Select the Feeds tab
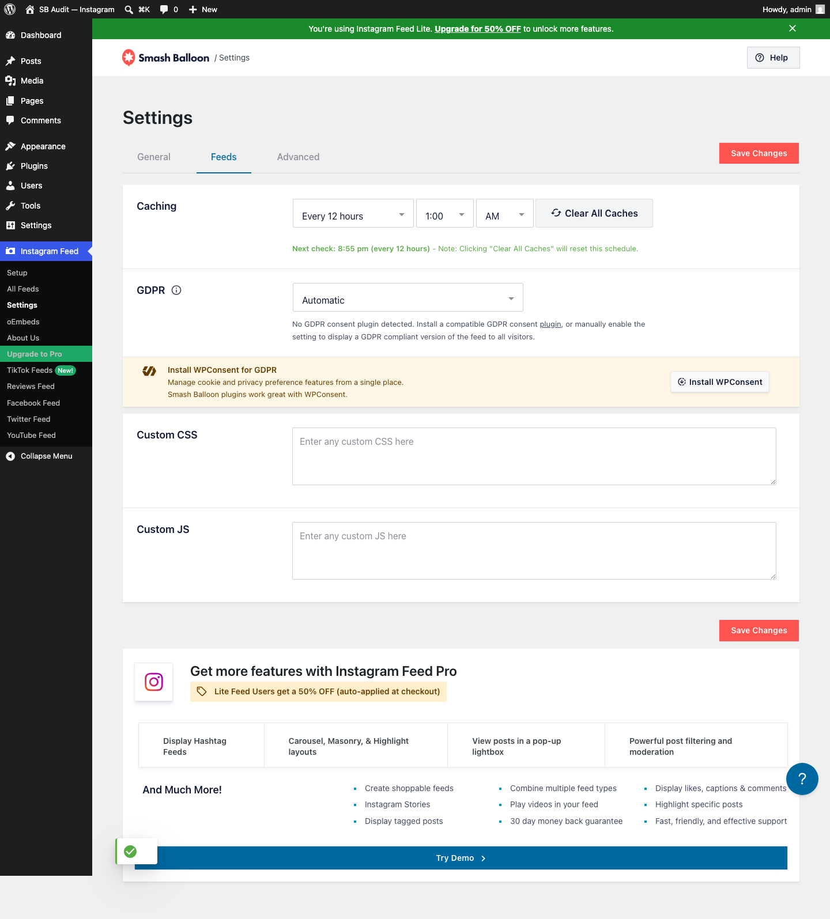 [x=224, y=157]
